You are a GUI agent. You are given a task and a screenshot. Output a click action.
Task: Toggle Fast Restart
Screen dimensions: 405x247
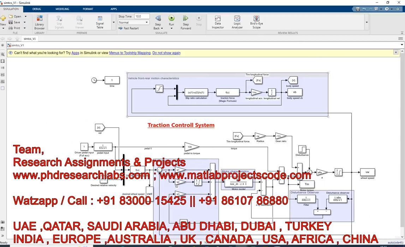pyautogui.click(x=129, y=28)
